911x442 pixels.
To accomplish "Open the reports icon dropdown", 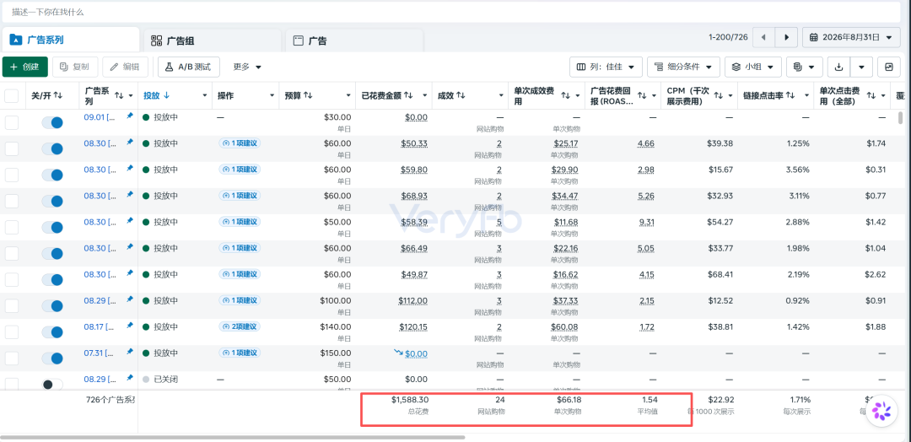I will coord(804,67).
